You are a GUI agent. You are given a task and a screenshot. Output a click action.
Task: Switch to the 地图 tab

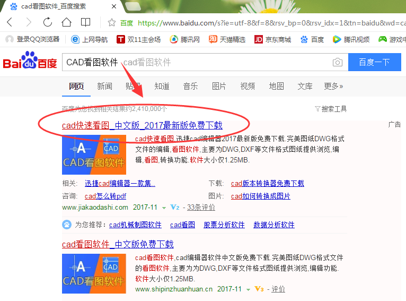(x=276, y=86)
